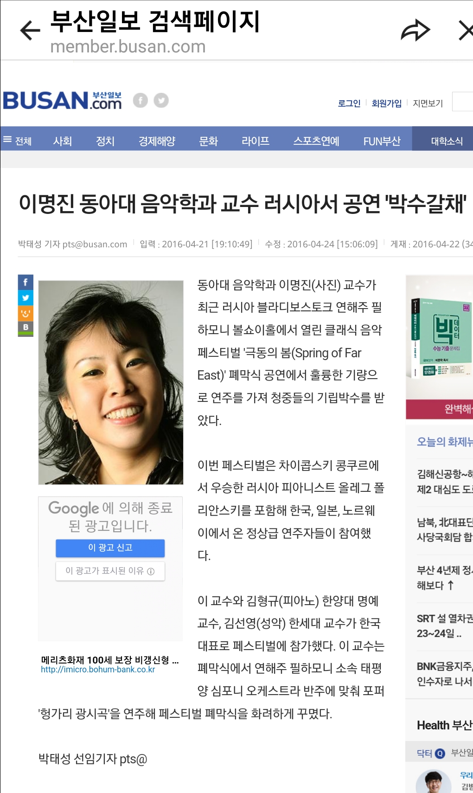This screenshot has height=793, width=473.
Task: Tap the share arrow icon
Action: 415,31
